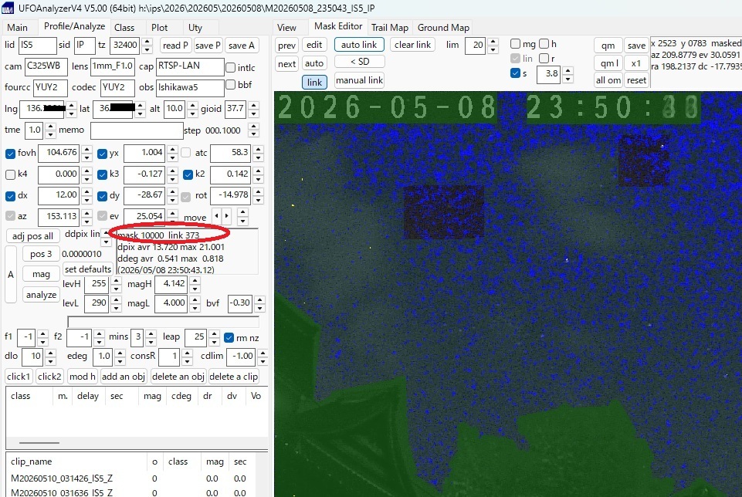Adjust the s threshold 3.8 stepper
Image resolution: width=742 pixels, height=497 pixels.
(568, 74)
